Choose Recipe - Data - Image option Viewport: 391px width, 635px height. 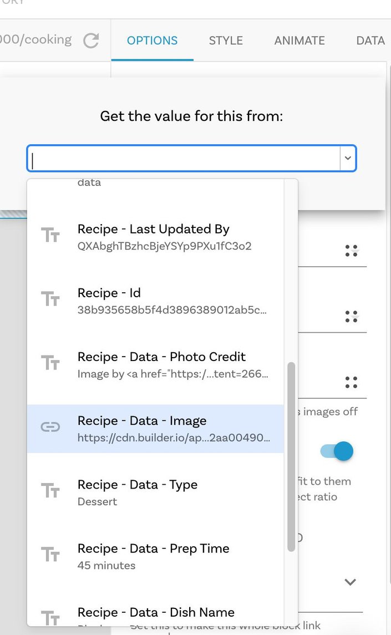point(156,429)
